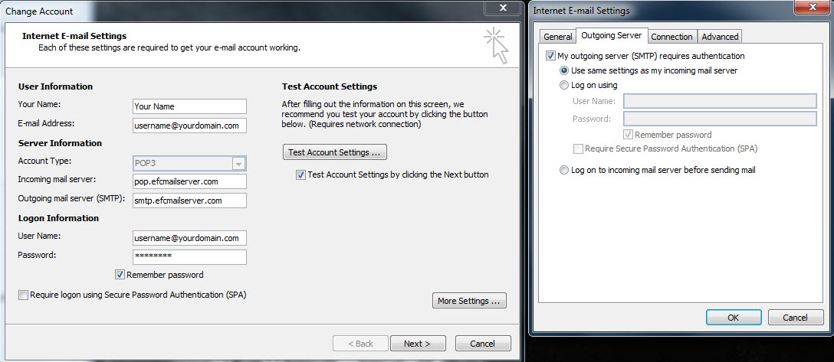The height and width of the screenshot is (362, 834).
Task: Click User Name field under Log on using
Action: pos(720,101)
